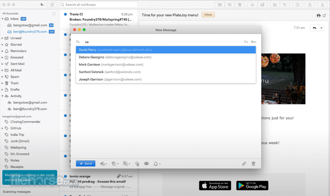Click the App Store download badge
The image size is (330, 196).
tap(215, 185)
